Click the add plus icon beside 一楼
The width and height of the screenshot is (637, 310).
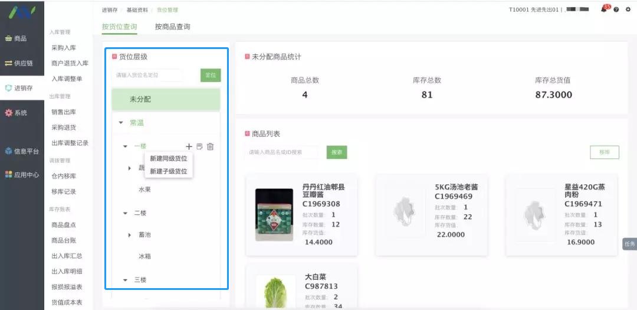(x=189, y=146)
